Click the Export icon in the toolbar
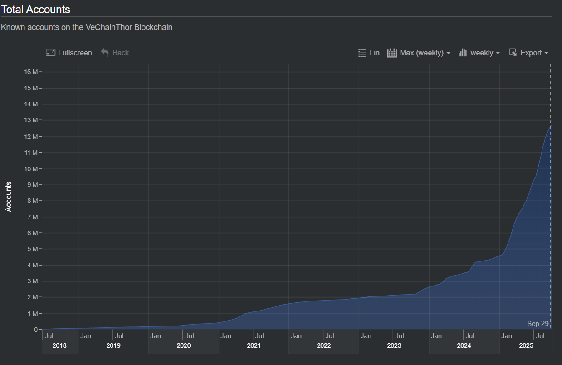This screenshot has width=562, height=365. (x=513, y=53)
